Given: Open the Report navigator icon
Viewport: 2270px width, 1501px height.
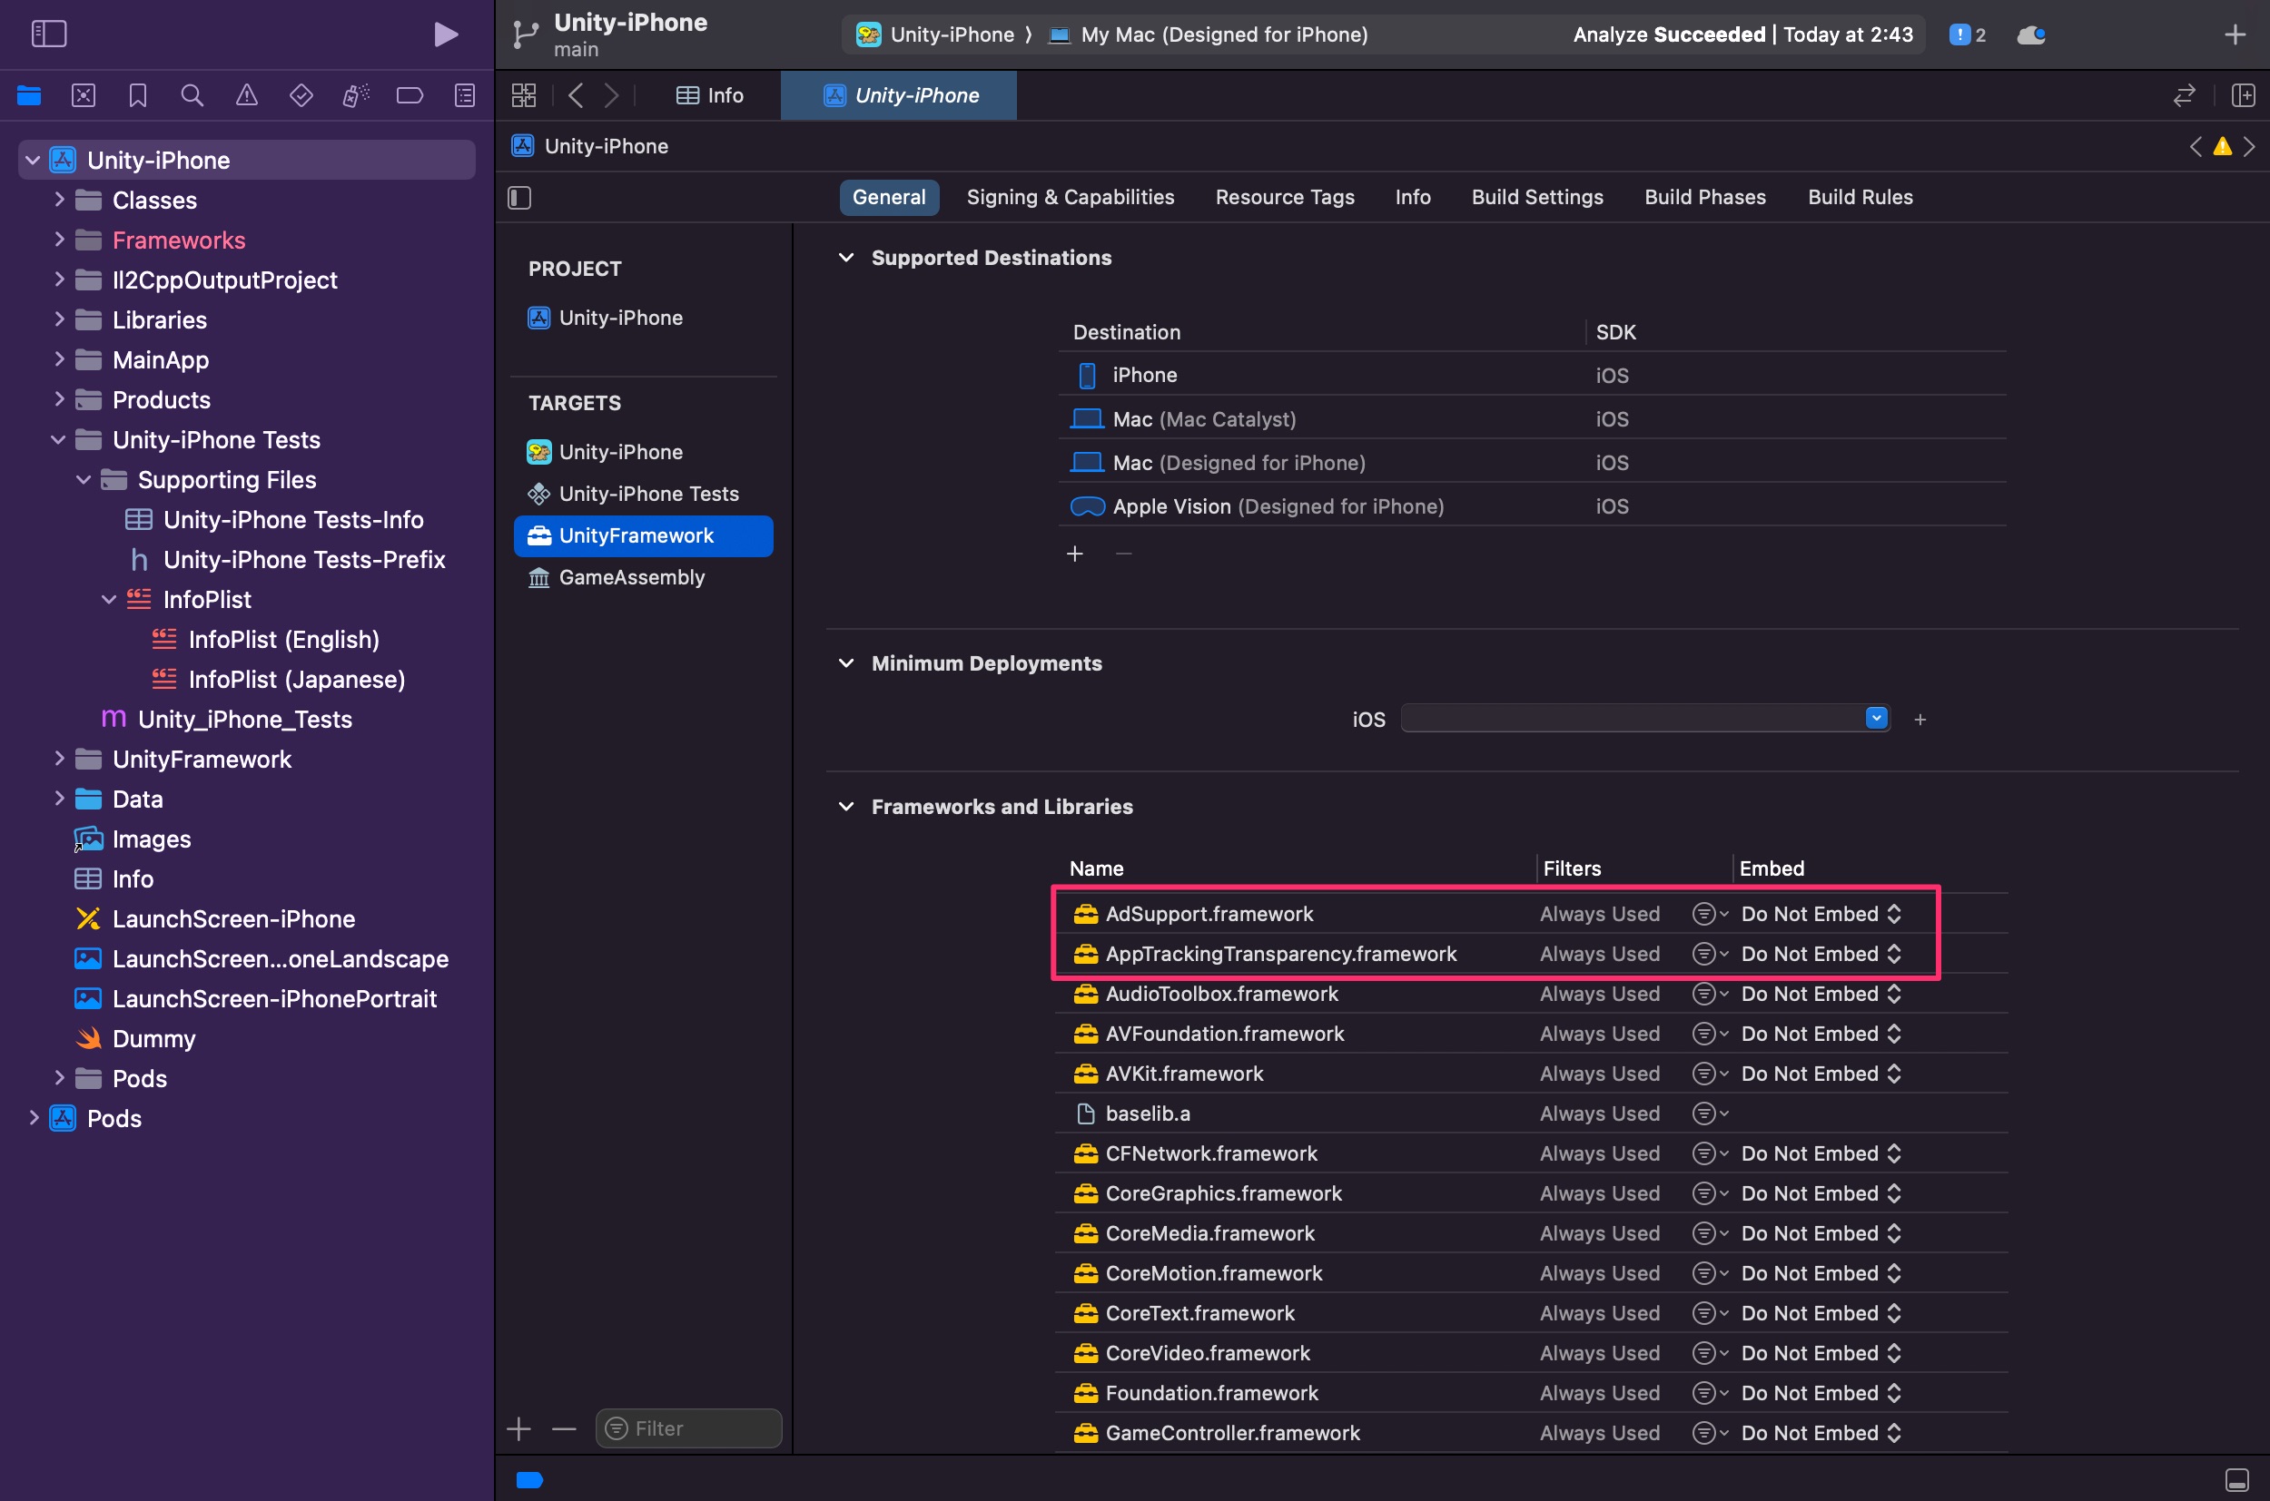Looking at the screenshot, I should tap(465, 94).
